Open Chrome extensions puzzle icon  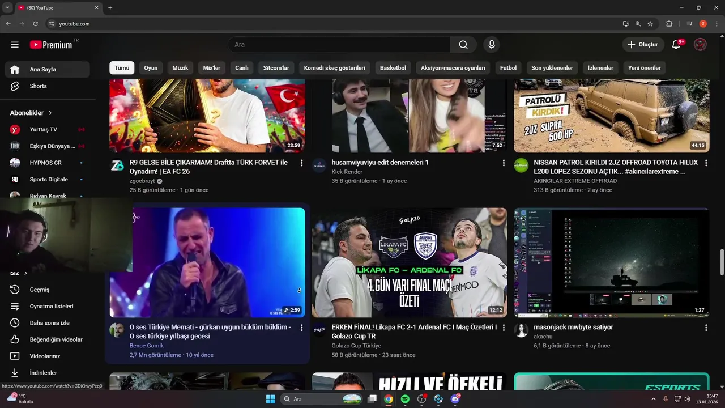coord(669,24)
